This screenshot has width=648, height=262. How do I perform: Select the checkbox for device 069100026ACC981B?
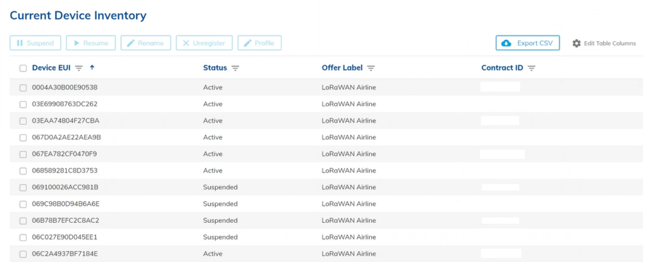click(23, 187)
